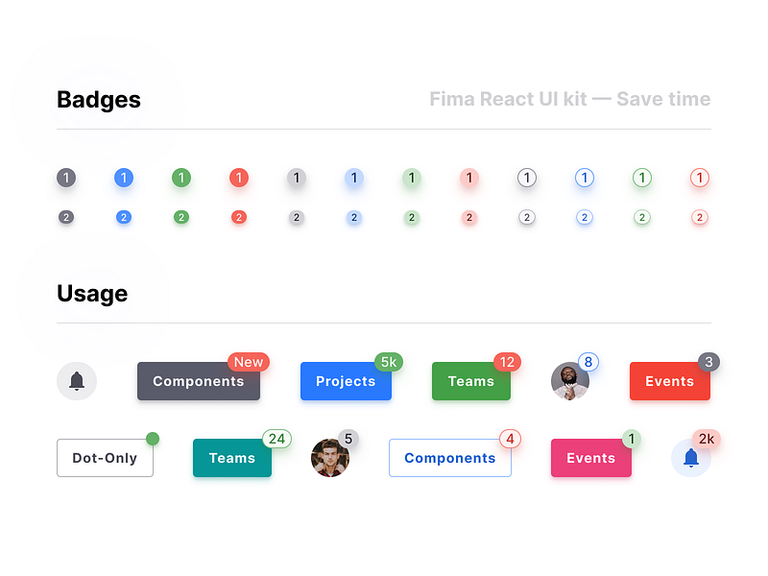Click the pink Events button
Viewport: 768px width, 576px height.
(590, 458)
